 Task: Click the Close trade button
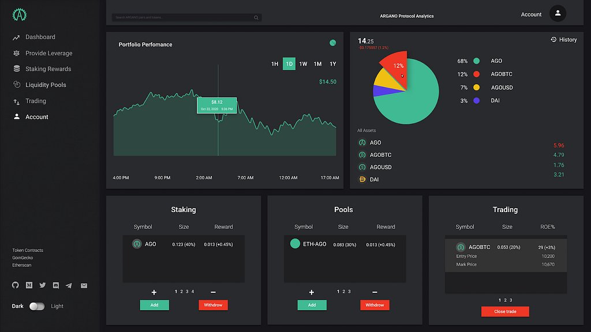coord(505,311)
